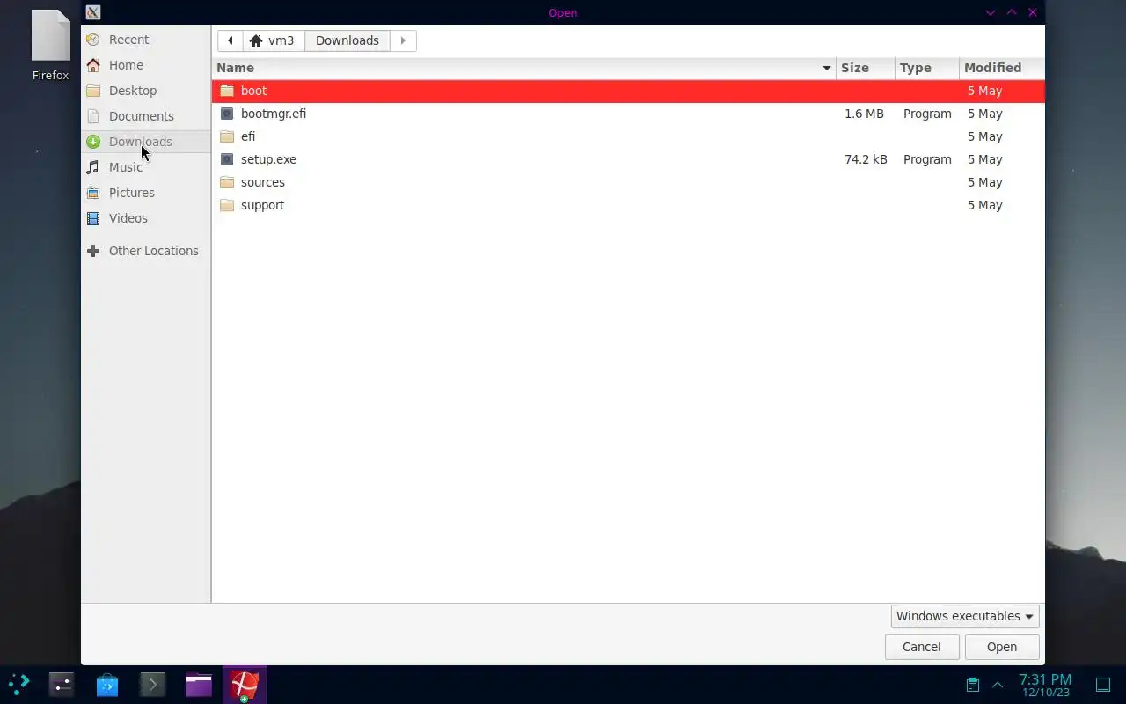Click the show desktop icon
The image size is (1126, 704).
click(1103, 684)
